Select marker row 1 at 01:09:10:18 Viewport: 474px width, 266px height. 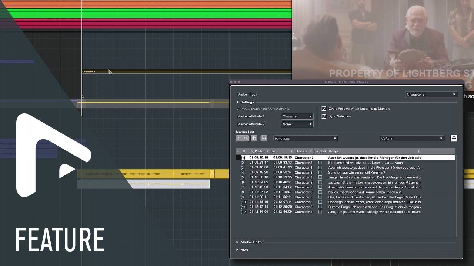(346, 158)
